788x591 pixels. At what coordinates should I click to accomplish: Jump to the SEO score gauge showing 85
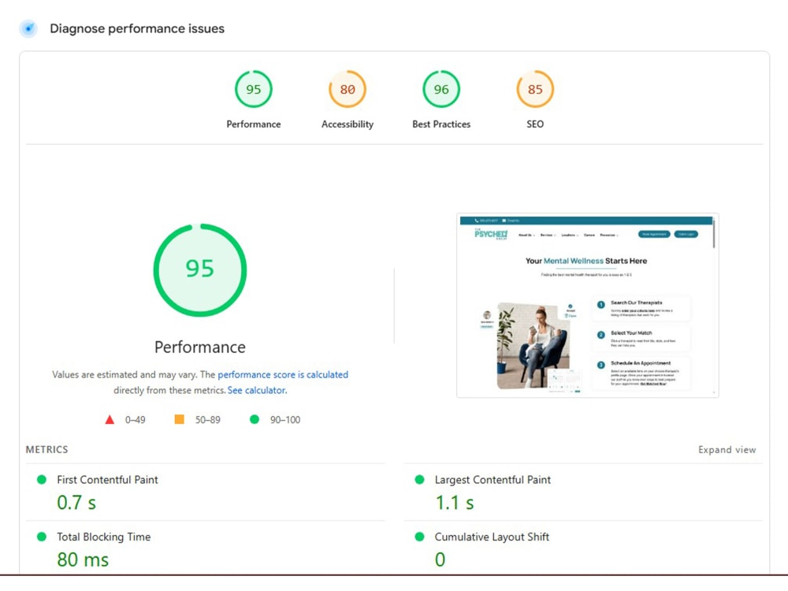click(535, 89)
